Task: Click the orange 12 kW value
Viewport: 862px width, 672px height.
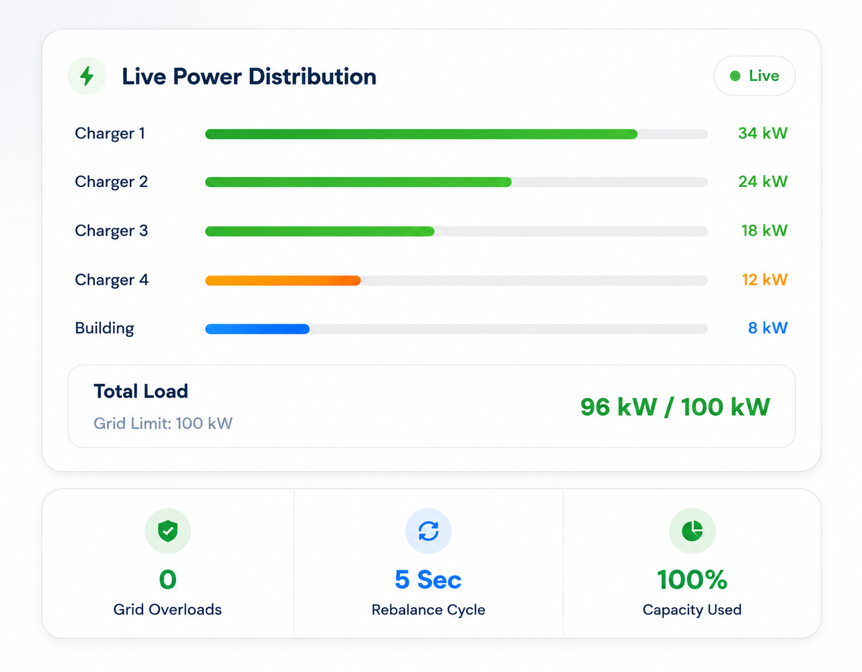Action: pyautogui.click(x=764, y=279)
